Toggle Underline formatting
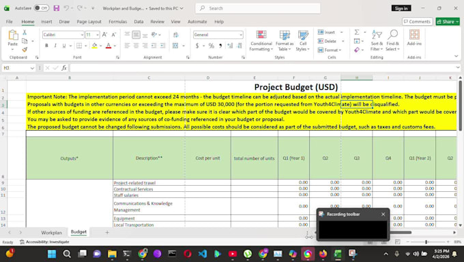The width and height of the screenshot is (464, 262). pos(64,46)
